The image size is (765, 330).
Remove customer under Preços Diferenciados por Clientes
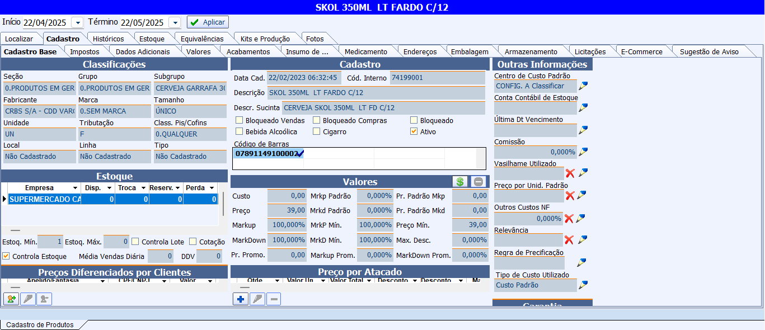44,299
